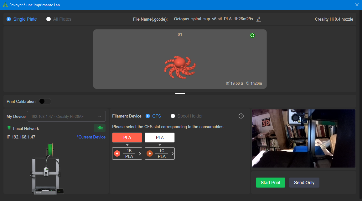Select the All Plates option
Viewport: 362px width, 201px height.
[x=59, y=19]
